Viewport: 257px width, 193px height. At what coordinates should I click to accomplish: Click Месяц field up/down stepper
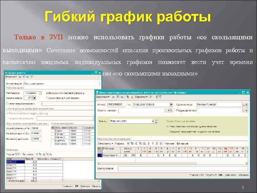pyautogui.click(x=156, y=121)
